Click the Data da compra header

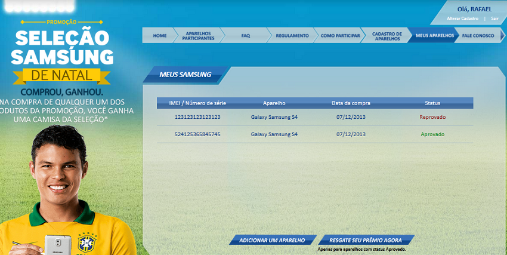click(x=351, y=103)
